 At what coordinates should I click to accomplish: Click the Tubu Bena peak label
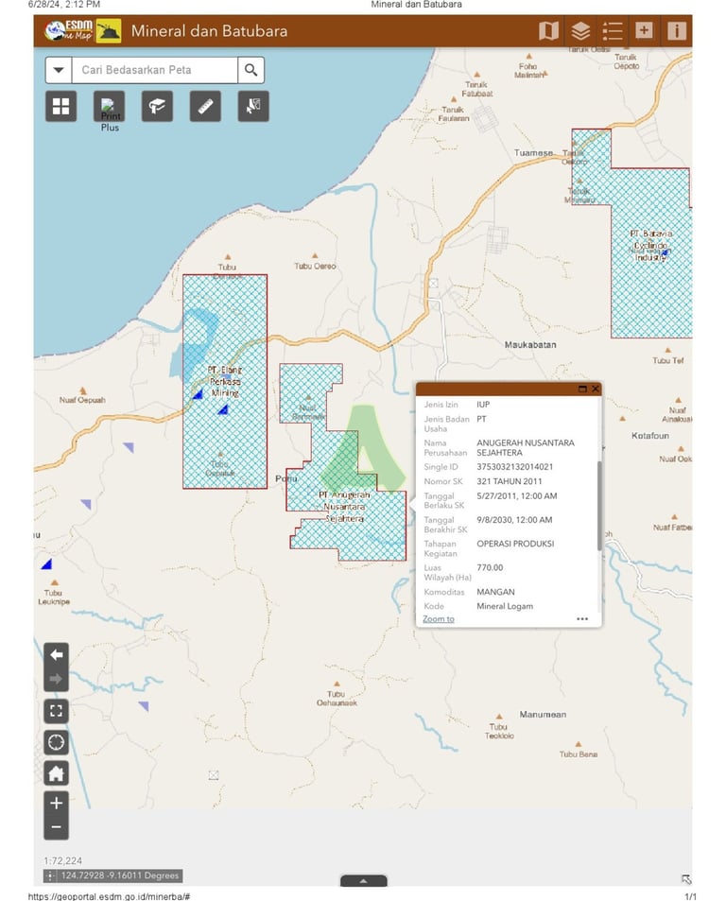tap(579, 754)
